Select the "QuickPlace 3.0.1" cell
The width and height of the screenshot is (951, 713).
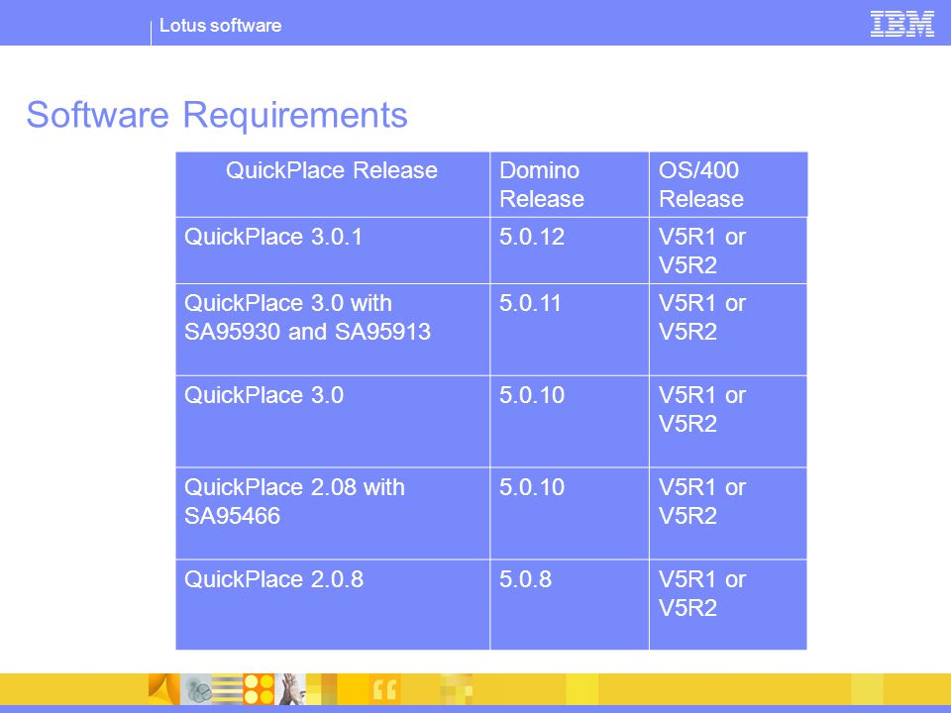click(x=333, y=251)
